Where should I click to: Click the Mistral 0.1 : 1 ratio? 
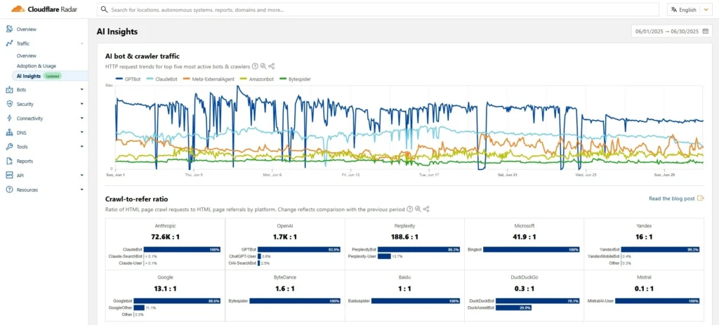[644, 288]
